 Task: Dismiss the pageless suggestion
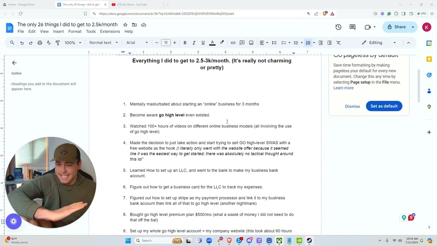(x=352, y=106)
